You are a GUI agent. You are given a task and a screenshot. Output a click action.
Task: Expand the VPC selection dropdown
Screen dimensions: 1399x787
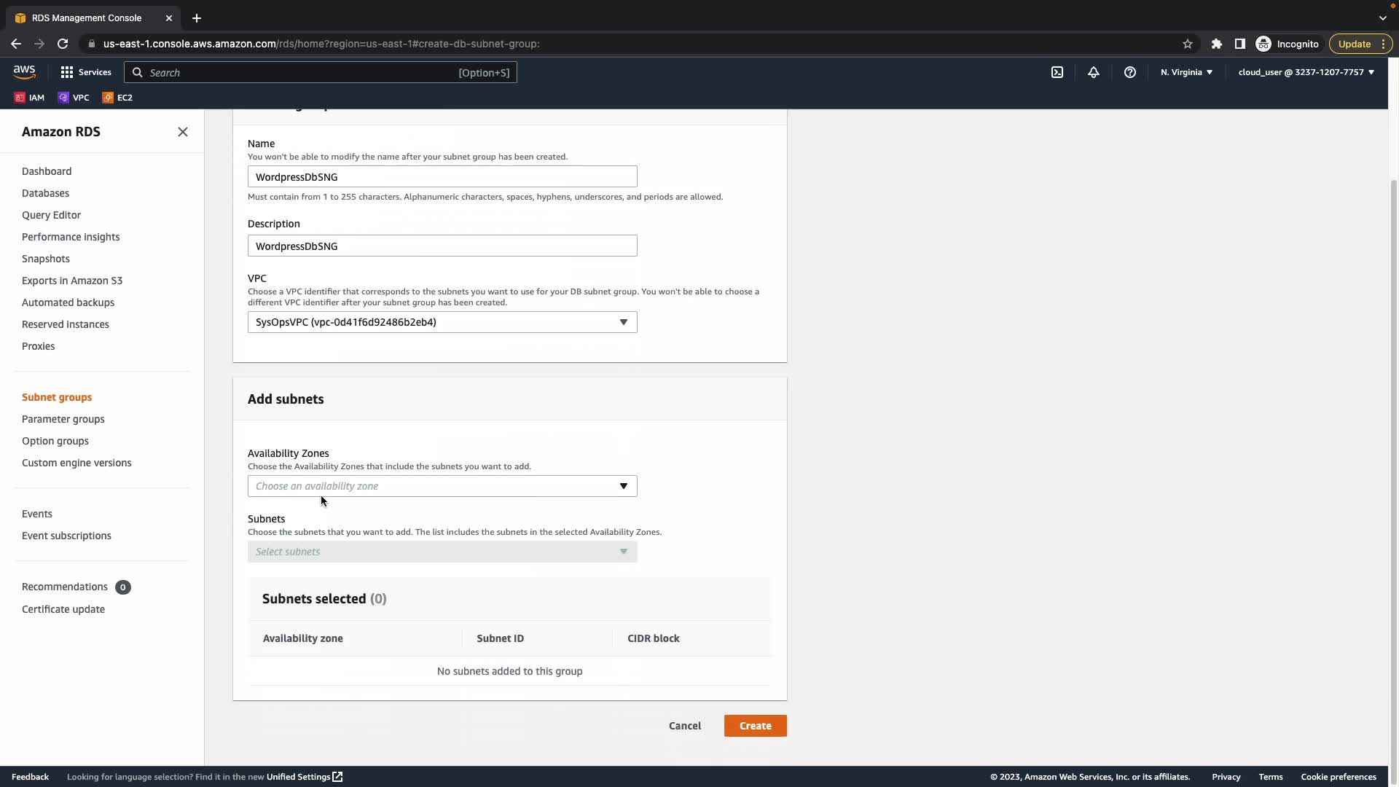click(x=442, y=322)
